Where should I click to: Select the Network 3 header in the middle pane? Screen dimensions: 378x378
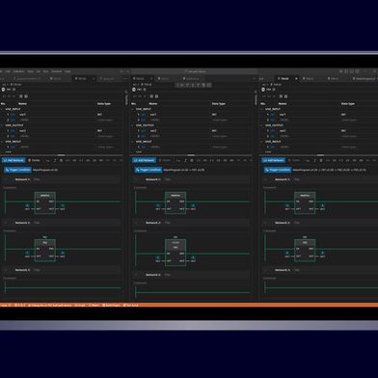192,275
